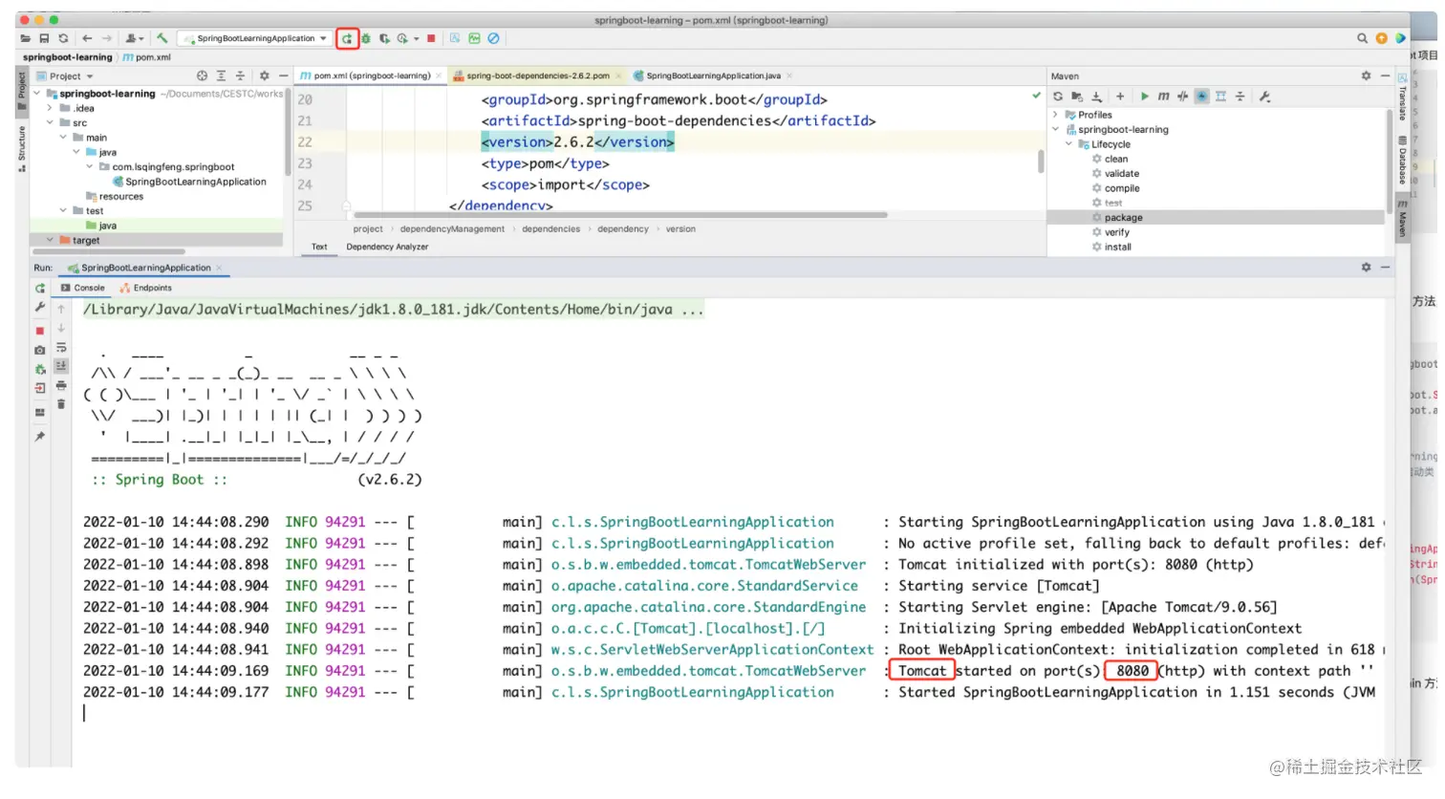Select the resources folder in Project tree
1445x799 pixels.
coord(115,196)
